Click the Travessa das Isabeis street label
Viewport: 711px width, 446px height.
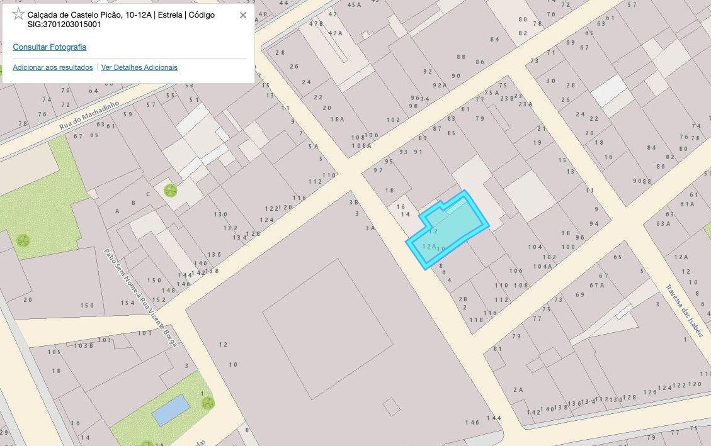click(685, 311)
